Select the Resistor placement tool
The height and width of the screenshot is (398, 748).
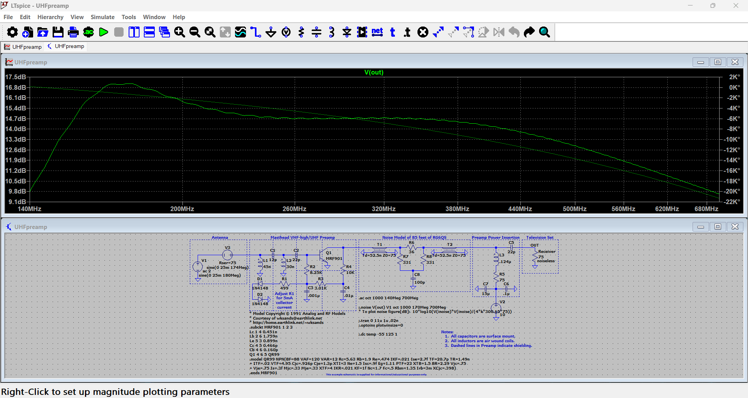(301, 32)
